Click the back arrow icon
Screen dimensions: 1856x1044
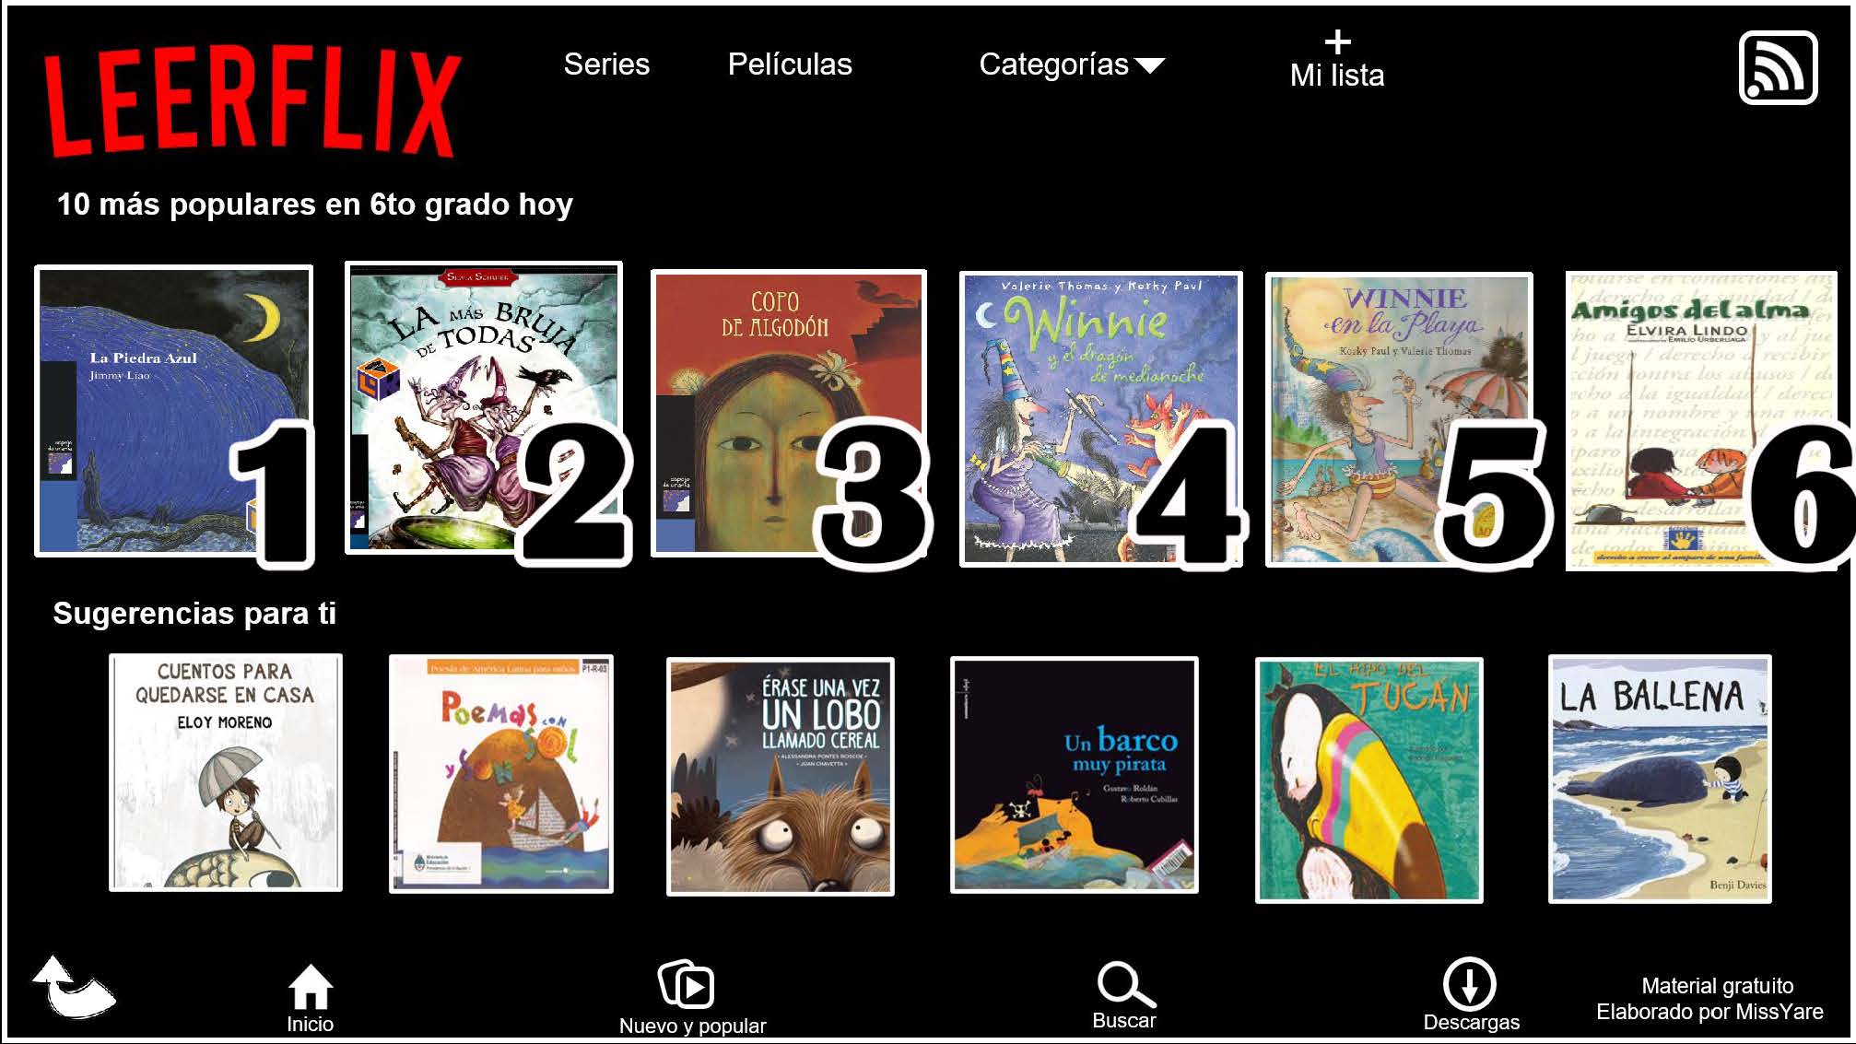tap(73, 987)
